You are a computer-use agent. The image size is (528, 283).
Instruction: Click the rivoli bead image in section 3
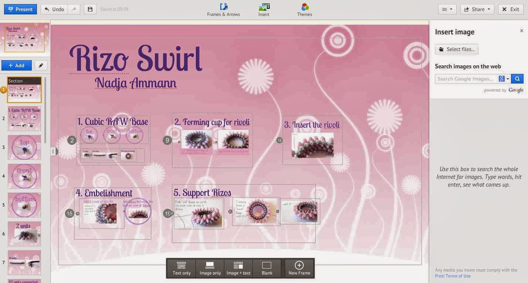point(313,145)
